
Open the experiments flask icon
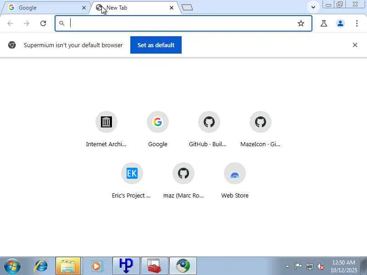[x=324, y=23]
